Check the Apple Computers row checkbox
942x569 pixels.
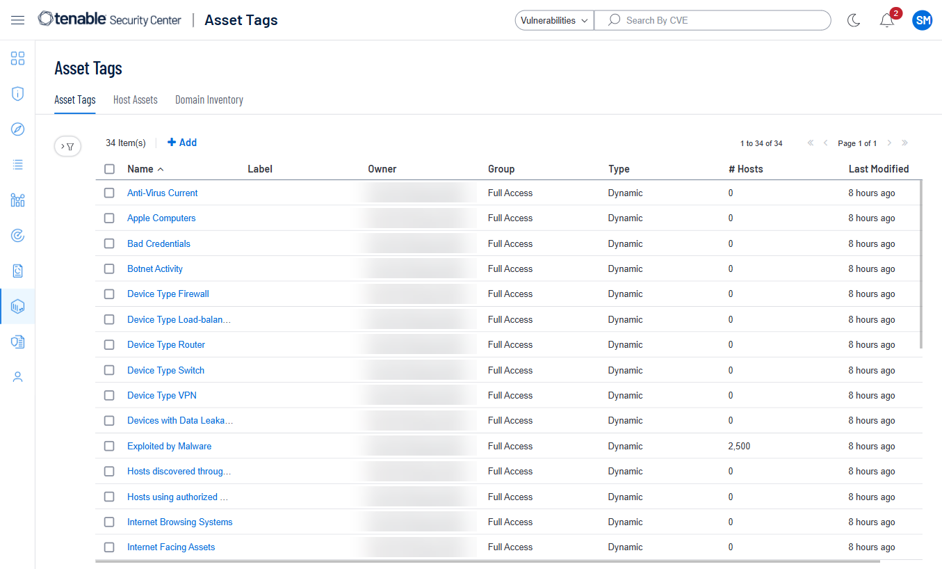[109, 218]
